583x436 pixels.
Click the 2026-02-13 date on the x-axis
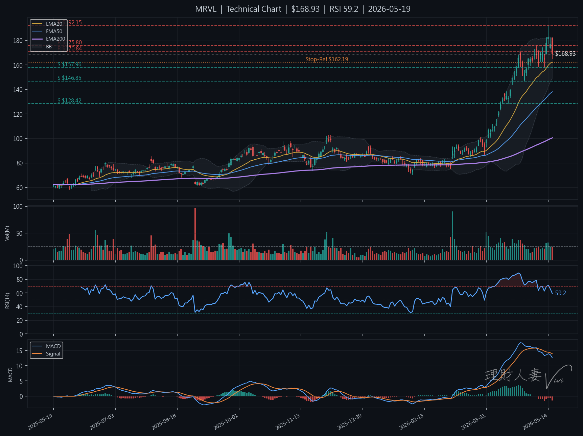(412, 421)
